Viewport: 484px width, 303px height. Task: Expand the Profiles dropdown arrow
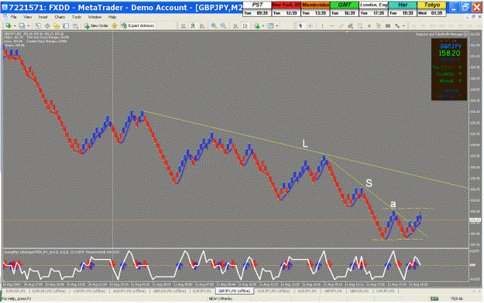[x=29, y=26]
